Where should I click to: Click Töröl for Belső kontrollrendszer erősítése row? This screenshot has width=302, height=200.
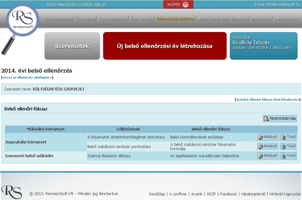(288, 137)
